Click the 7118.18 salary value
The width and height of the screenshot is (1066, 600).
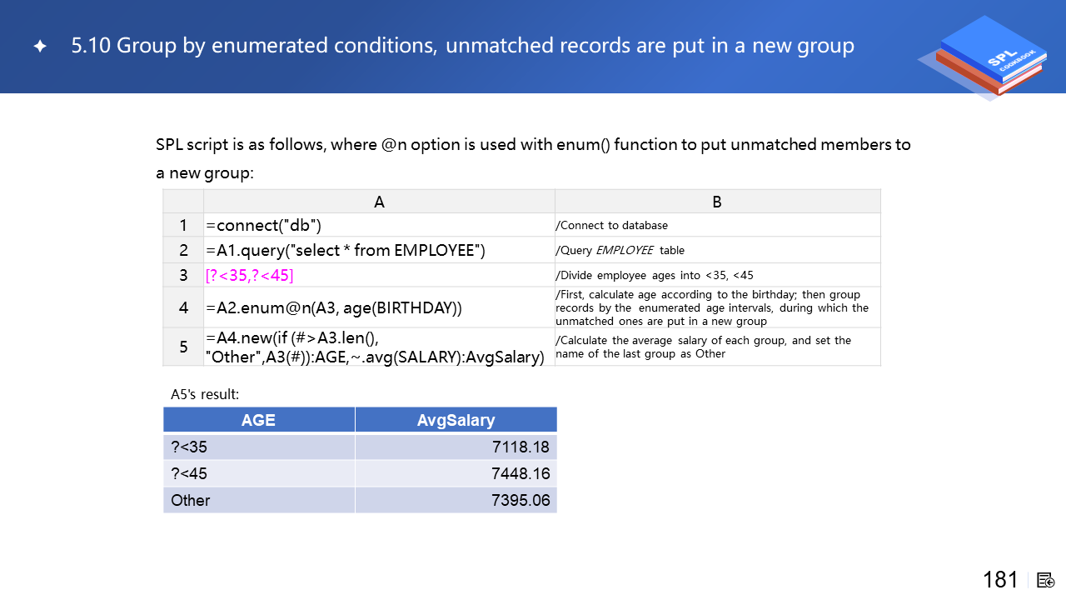point(521,447)
